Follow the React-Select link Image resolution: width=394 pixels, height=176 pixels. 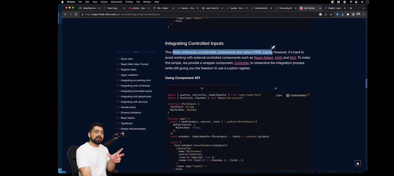(263, 58)
